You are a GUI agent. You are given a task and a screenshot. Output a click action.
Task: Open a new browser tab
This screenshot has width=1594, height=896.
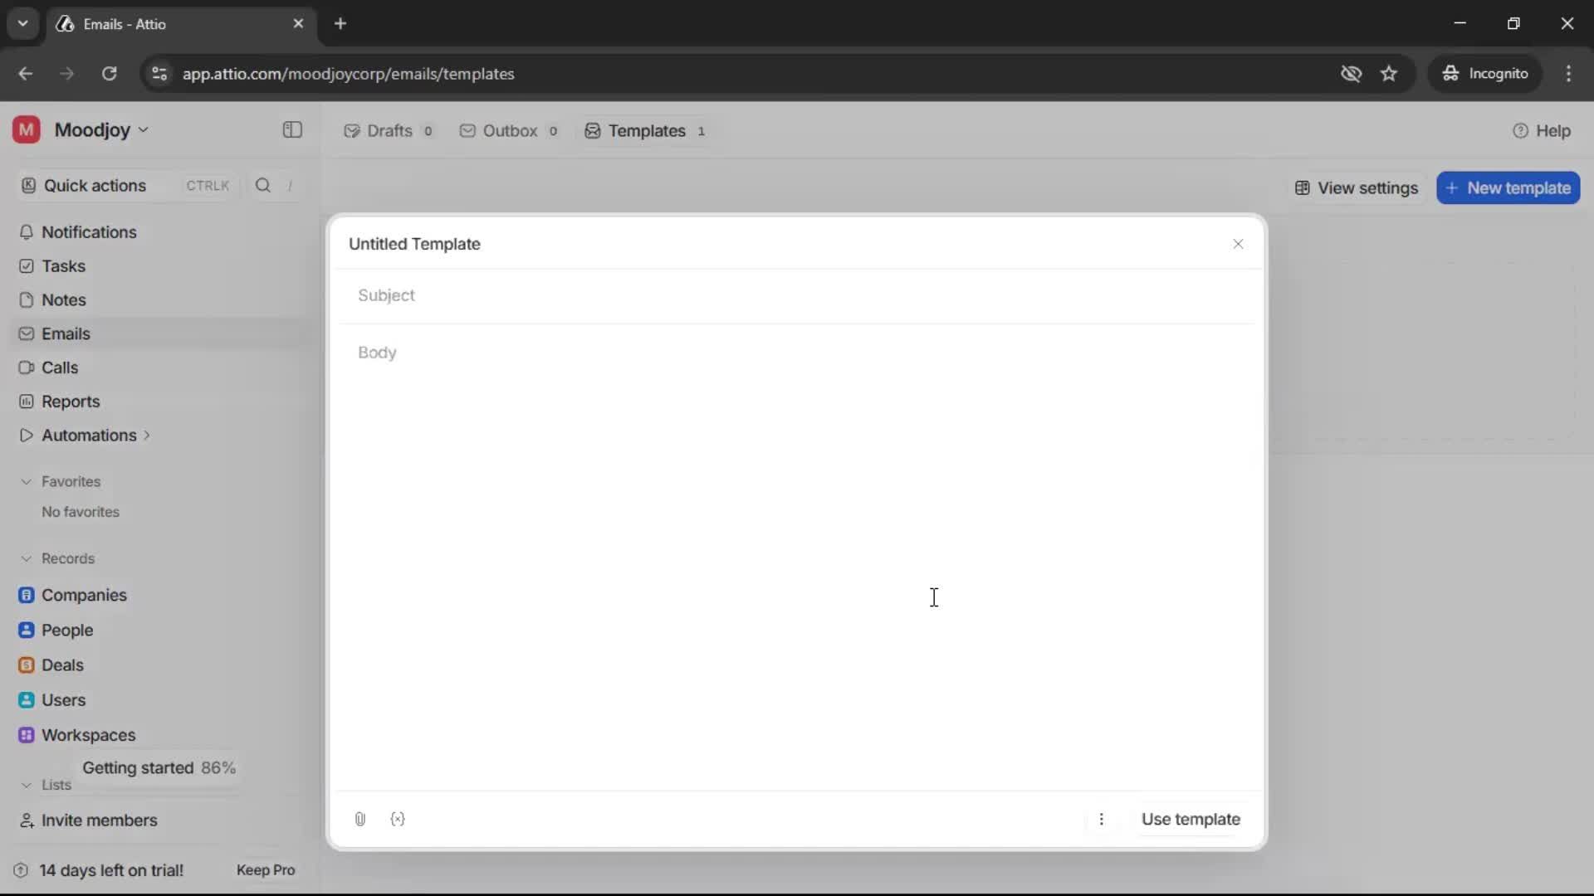coord(340,24)
